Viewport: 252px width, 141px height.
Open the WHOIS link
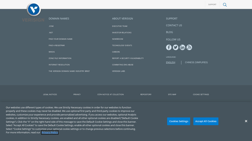52,52
